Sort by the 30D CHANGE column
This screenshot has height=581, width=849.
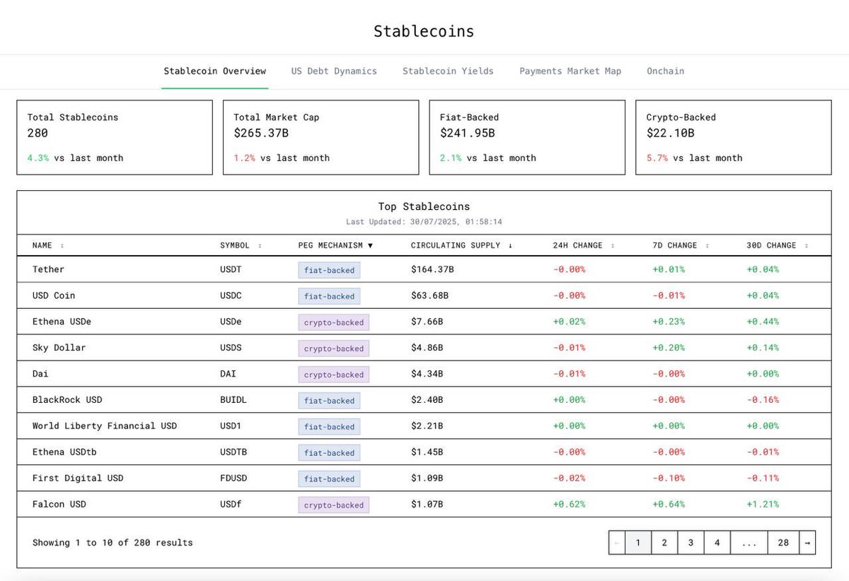point(778,245)
